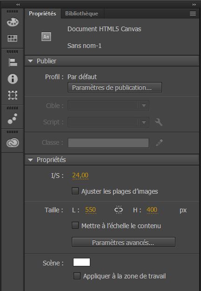The height and width of the screenshot is (291, 201).
Task: Open the Align panel icon
Action: (13, 62)
